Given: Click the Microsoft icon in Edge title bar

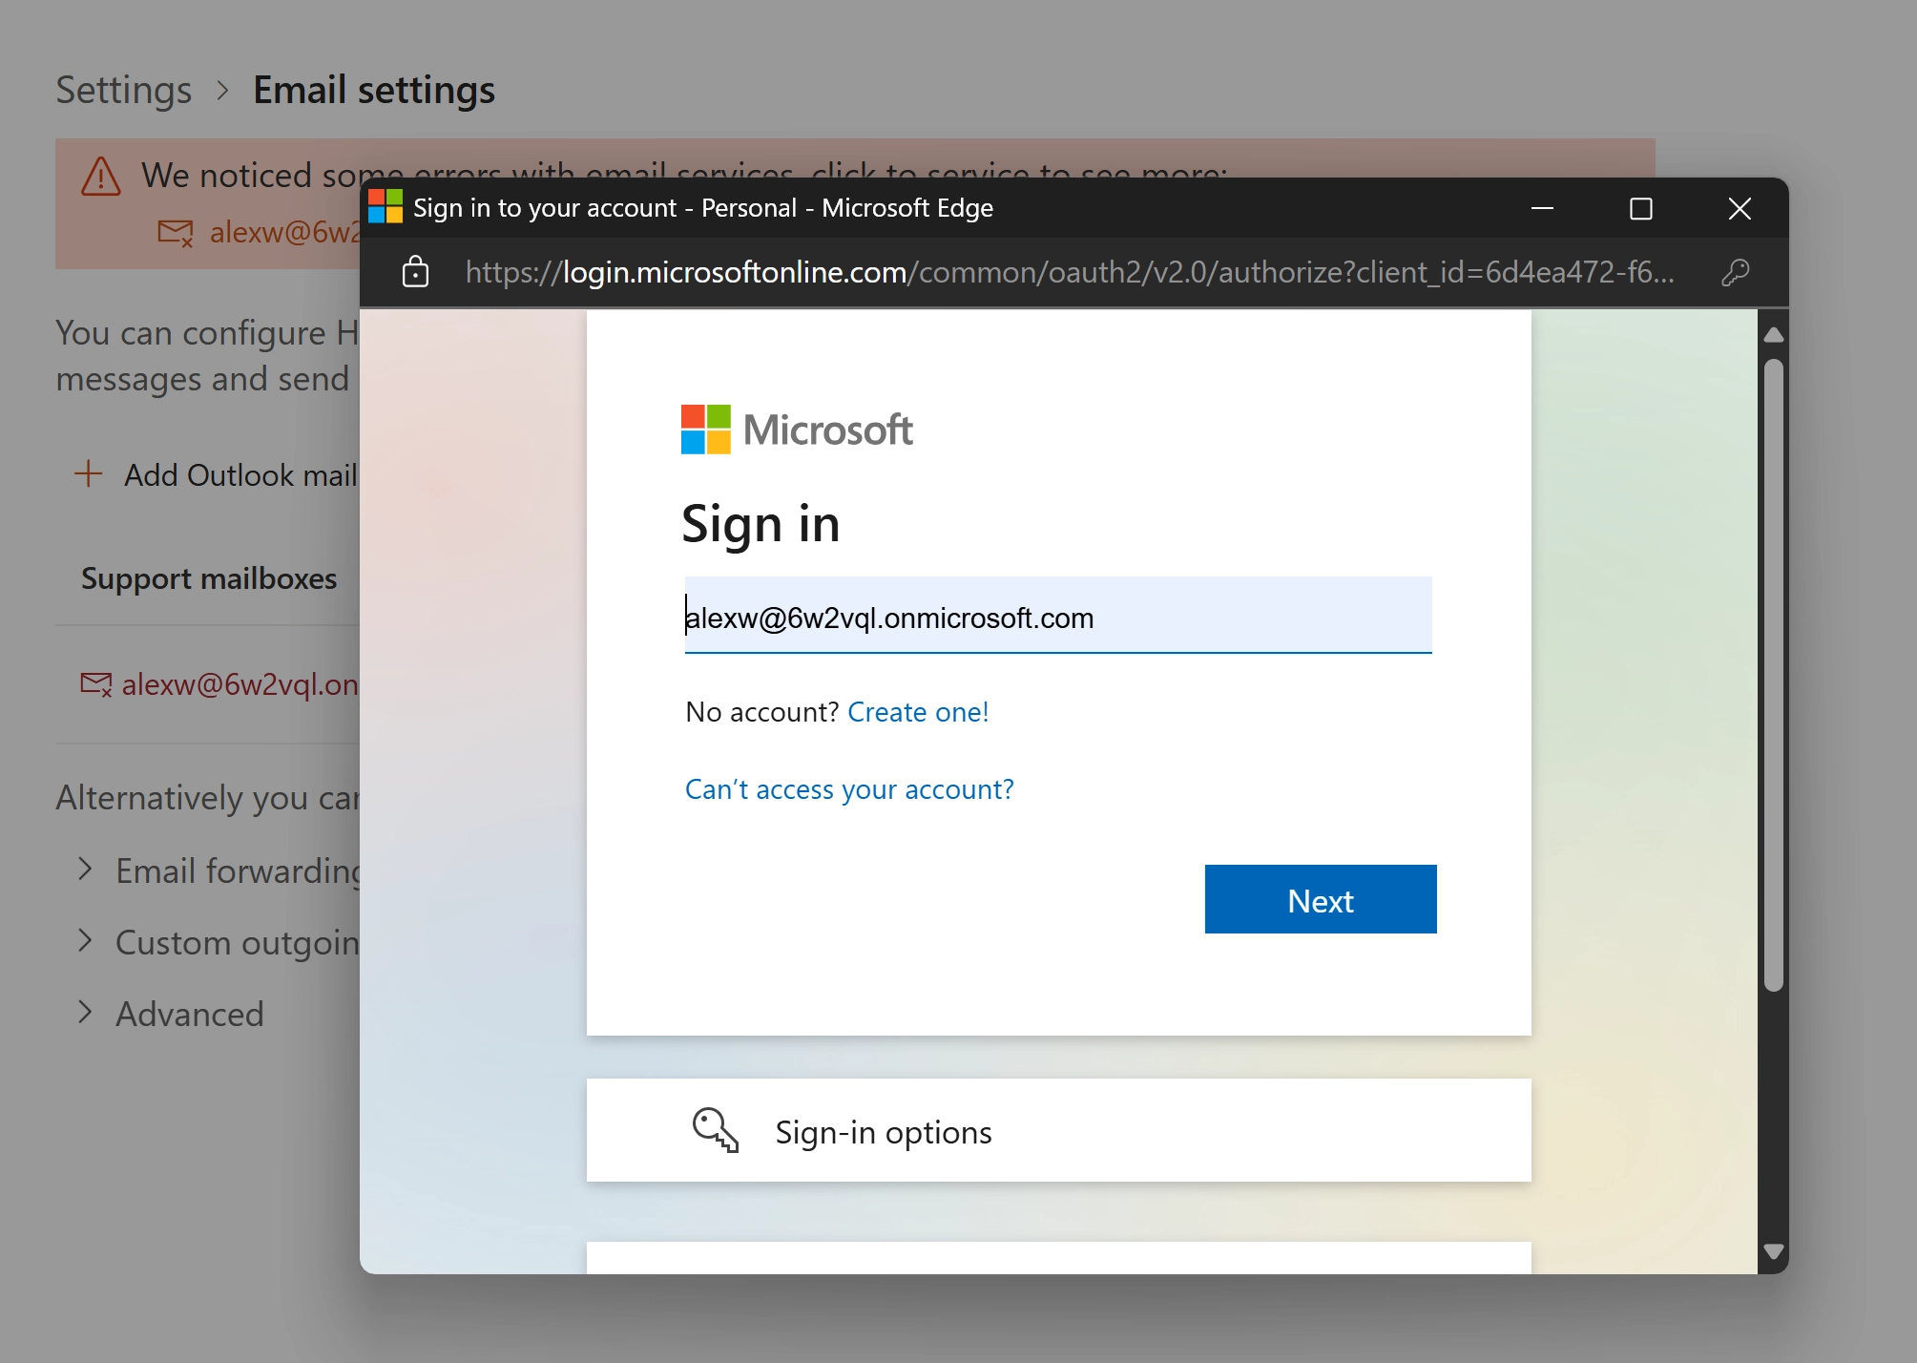Looking at the screenshot, I should [x=385, y=207].
